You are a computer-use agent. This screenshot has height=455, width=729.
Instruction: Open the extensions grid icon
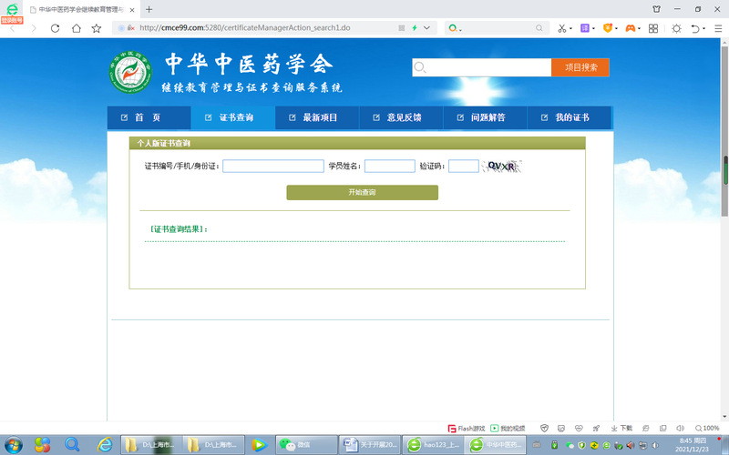pyautogui.click(x=653, y=28)
